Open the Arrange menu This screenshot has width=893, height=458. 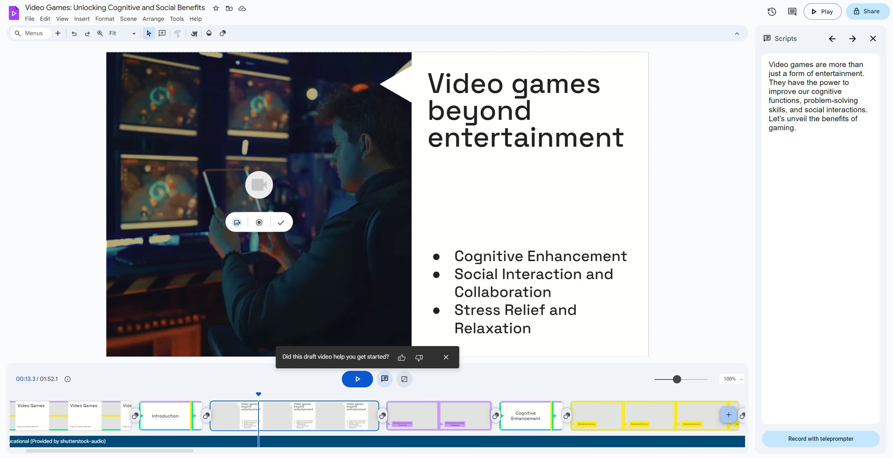tap(153, 19)
